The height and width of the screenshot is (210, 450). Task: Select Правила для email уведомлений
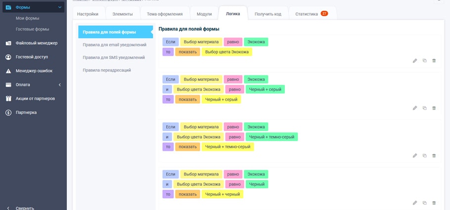[114, 45]
